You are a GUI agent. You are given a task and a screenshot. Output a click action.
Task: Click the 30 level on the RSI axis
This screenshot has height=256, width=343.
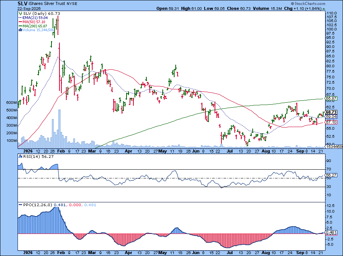point(329,187)
